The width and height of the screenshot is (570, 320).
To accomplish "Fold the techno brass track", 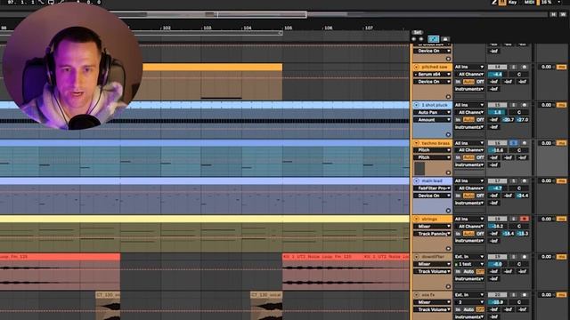I will pyautogui.click(x=416, y=143).
